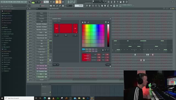Open the OPTIONS menu
Screen dimensions: 176x100
18,2
